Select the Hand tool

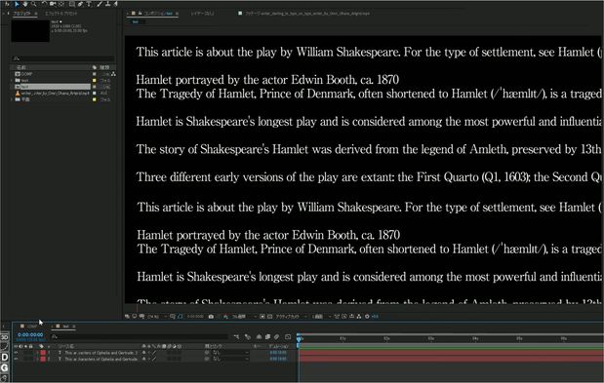[25, 4]
